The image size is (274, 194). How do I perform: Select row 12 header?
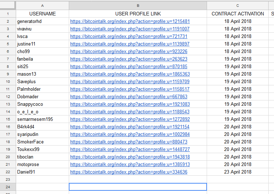pos(8,97)
